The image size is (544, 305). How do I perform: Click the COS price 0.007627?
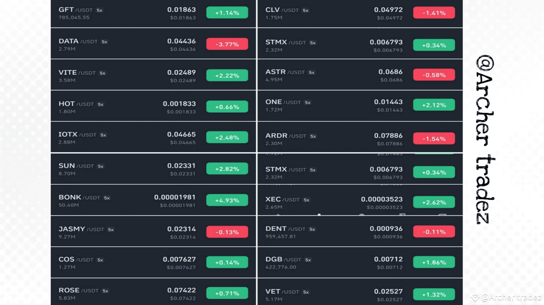tap(180, 259)
